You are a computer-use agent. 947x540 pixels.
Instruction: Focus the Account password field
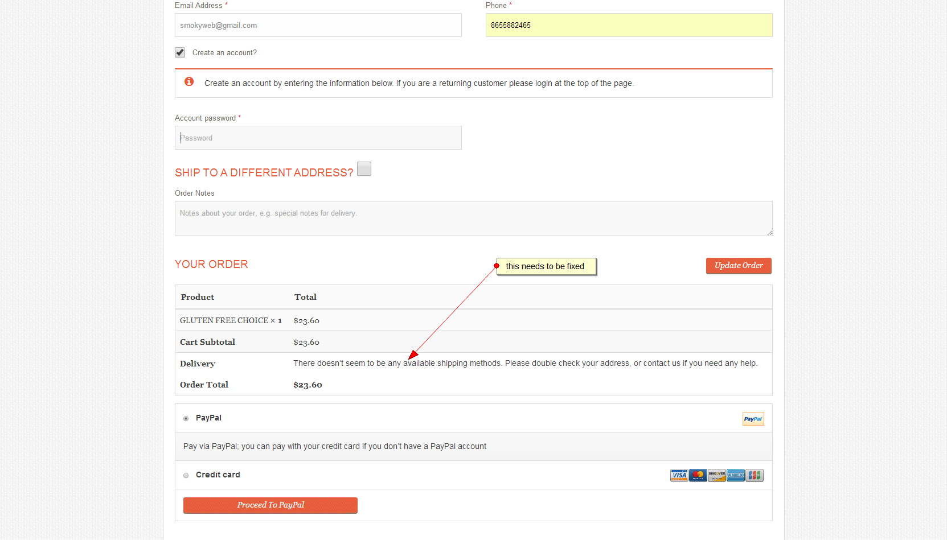click(x=318, y=138)
